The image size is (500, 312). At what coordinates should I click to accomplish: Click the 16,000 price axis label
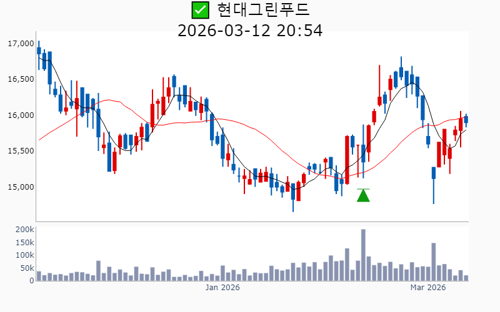point(20,115)
